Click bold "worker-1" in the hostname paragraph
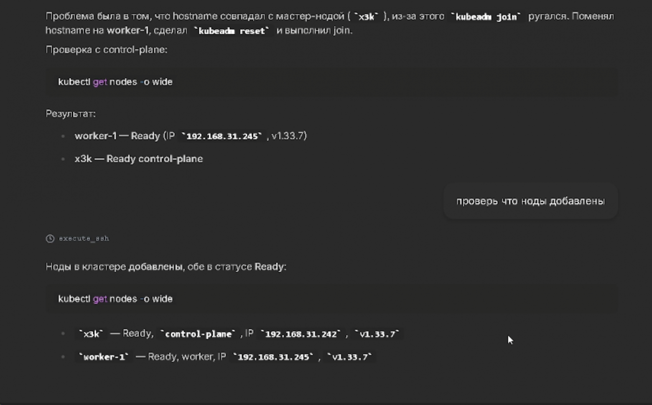 pos(127,31)
